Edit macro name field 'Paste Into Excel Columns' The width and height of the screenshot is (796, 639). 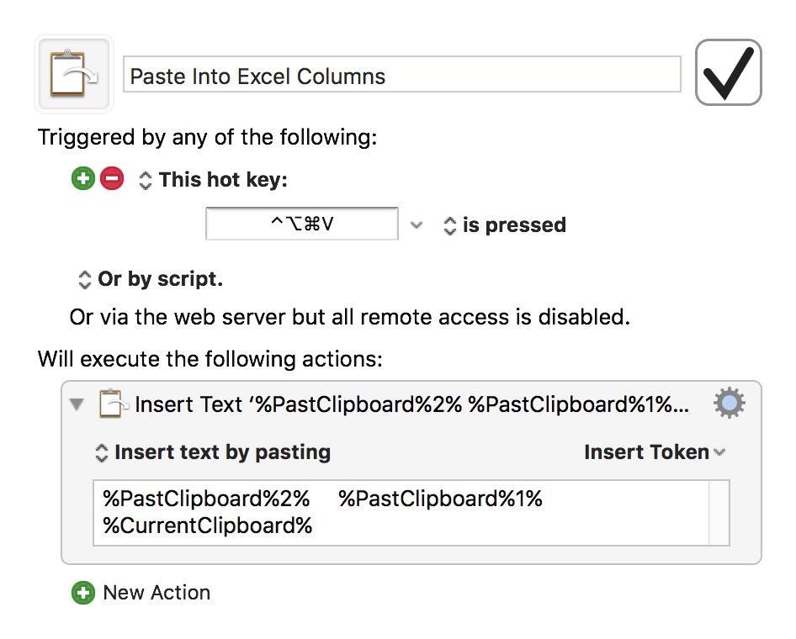click(x=401, y=75)
